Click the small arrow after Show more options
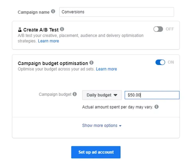 click(x=120, y=126)
